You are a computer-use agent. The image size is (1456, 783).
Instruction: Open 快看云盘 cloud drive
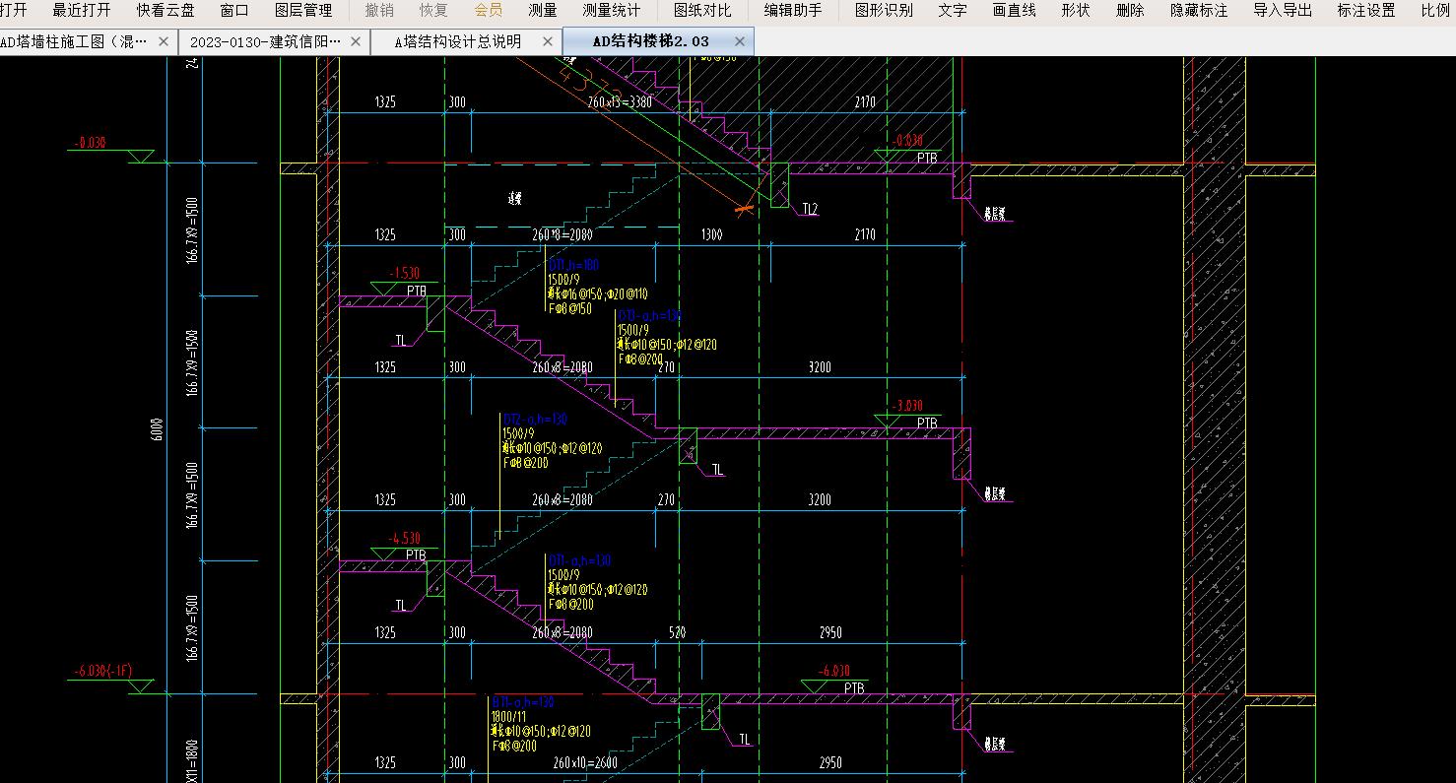coord(165,11)
